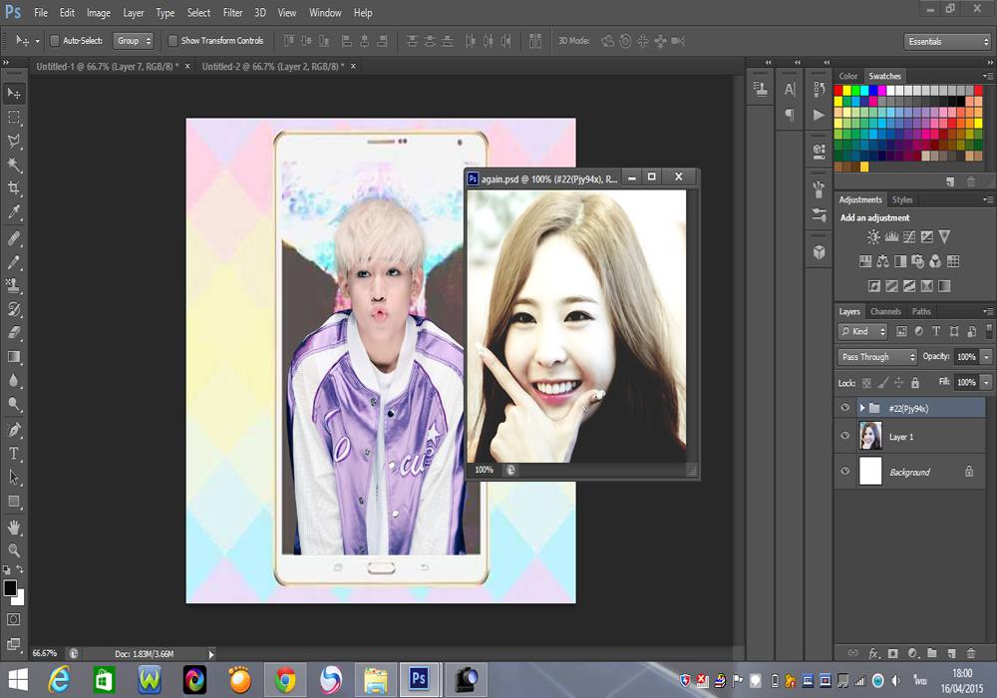Screen dimensions: 997x698
Task: Expand the #22(Pjy94x) layer group
Action: (x=861, y=408)
